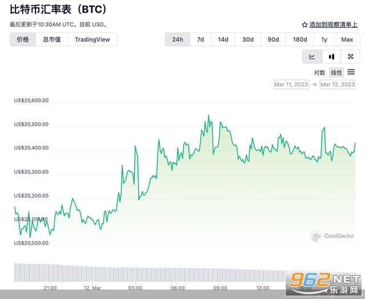Click the 12:00 time axis label
Viewport: 365px width, 299px height.
(x=263, y=288)
